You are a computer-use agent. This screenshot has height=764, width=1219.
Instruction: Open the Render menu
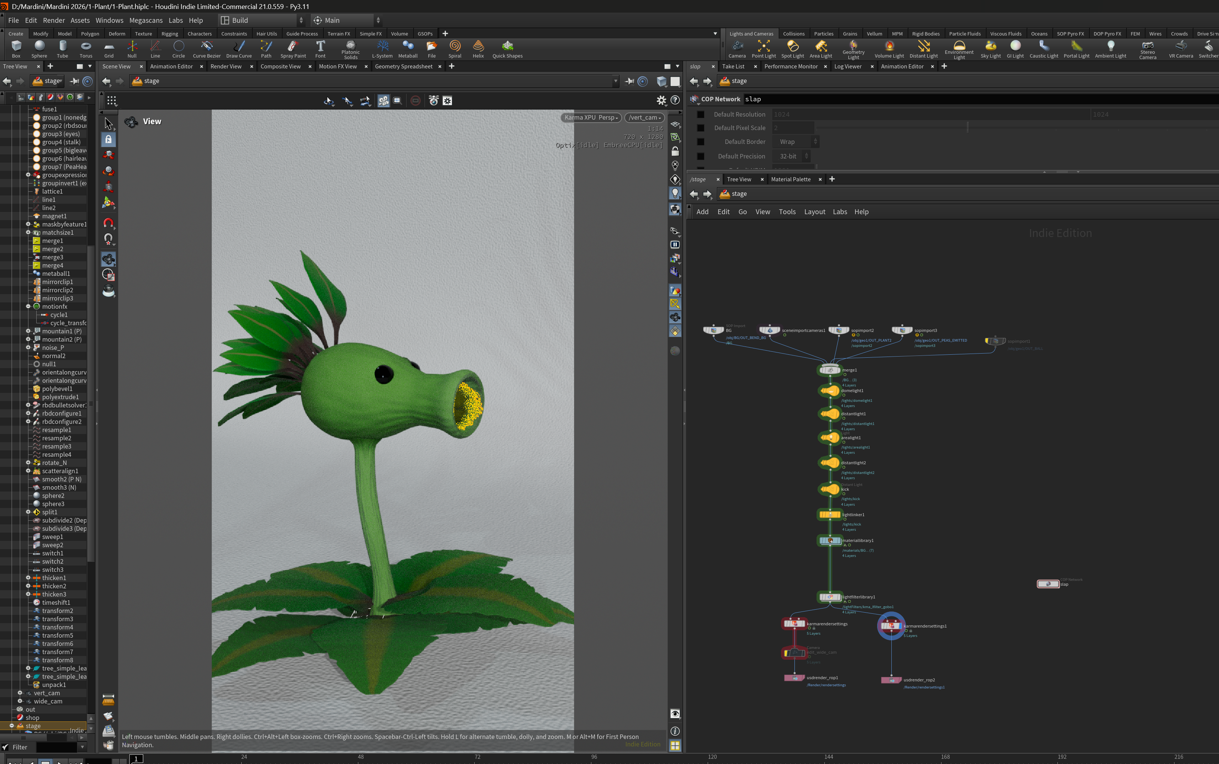tap(53, 20)
